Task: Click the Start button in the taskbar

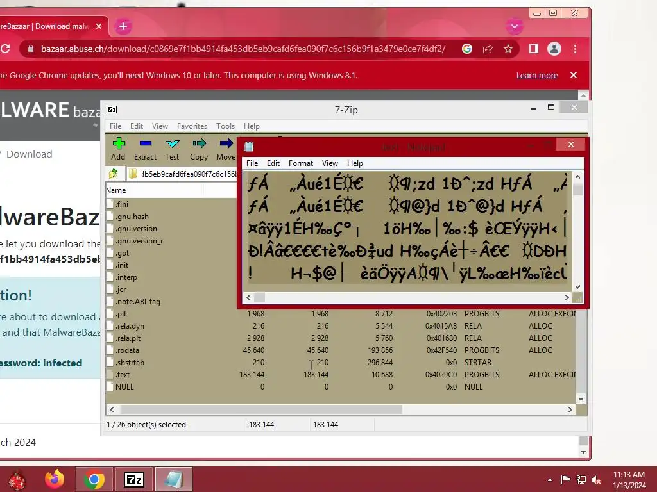Action: 17,480
